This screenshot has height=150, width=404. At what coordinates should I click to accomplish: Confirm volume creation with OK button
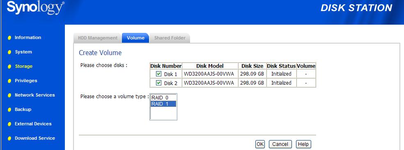point(260,144)
